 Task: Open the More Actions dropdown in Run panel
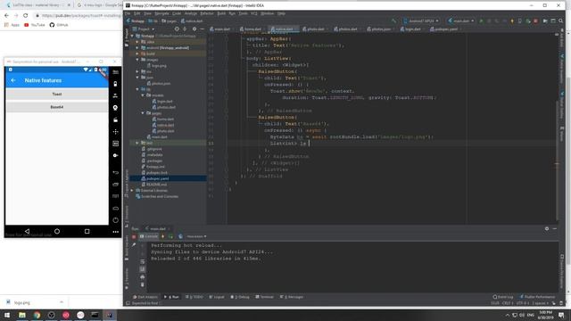point(196,236)
